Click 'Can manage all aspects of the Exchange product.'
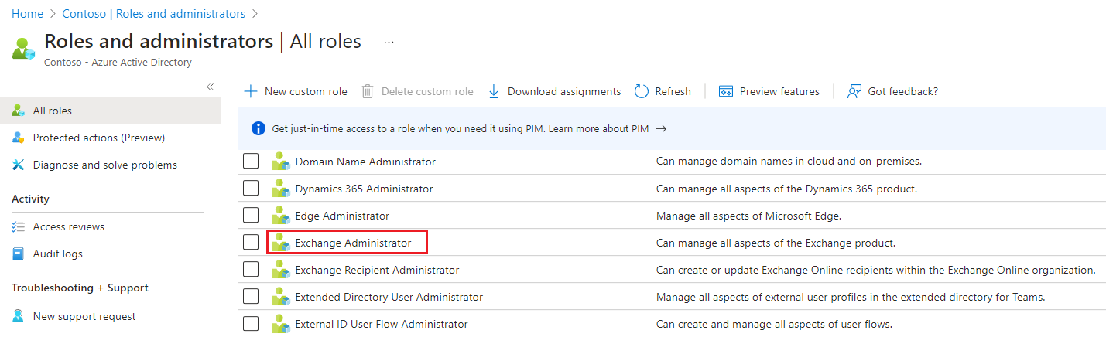This screenshot has height=337, width=1106. (x=776, y=243)
